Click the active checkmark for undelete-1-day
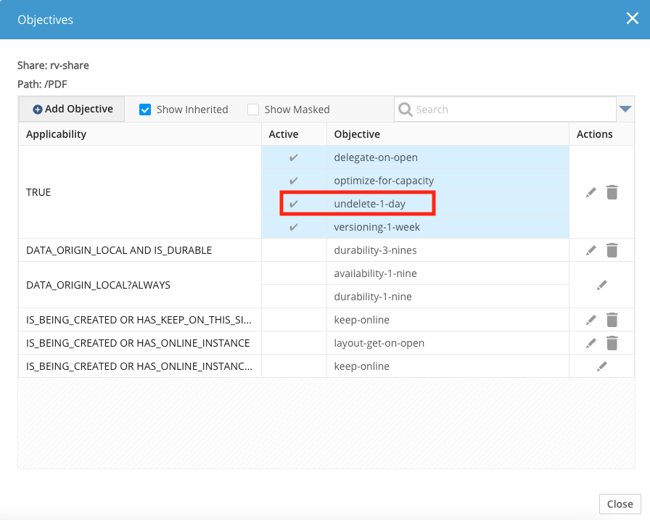This screenshot has height=520, width=650. (294, 204)
